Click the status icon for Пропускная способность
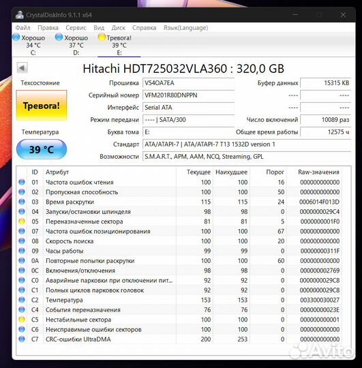362x368 pixels. click(22, 191)
